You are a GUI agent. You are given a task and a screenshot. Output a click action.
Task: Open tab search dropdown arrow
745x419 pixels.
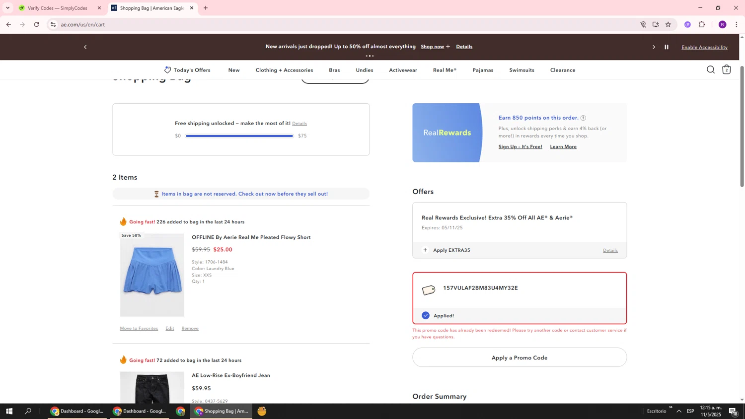coord(7,8)
